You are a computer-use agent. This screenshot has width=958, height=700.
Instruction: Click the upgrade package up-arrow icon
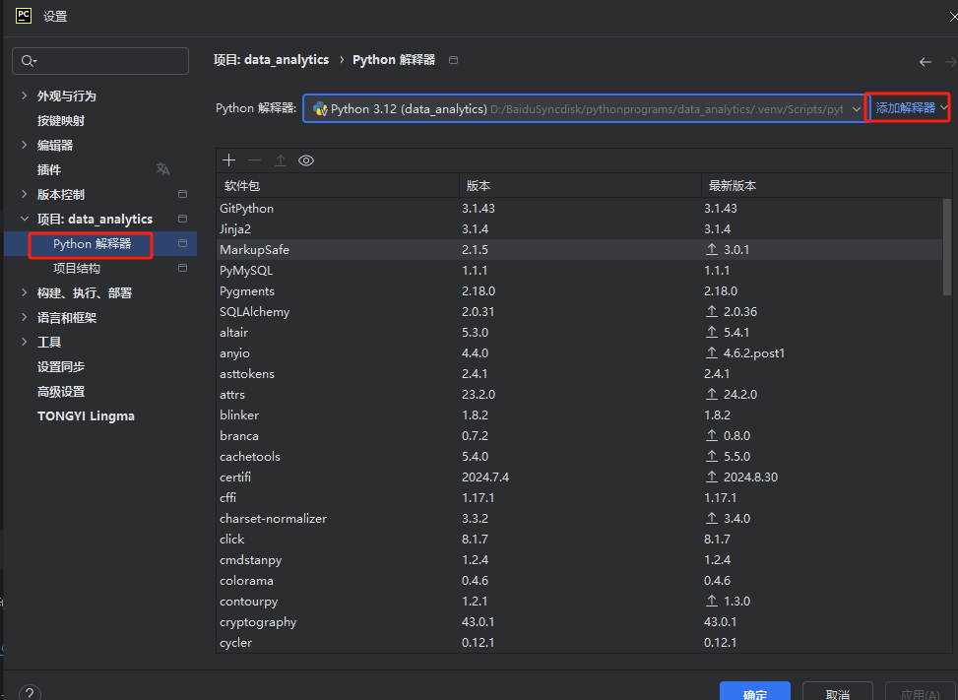pos(281,160)
